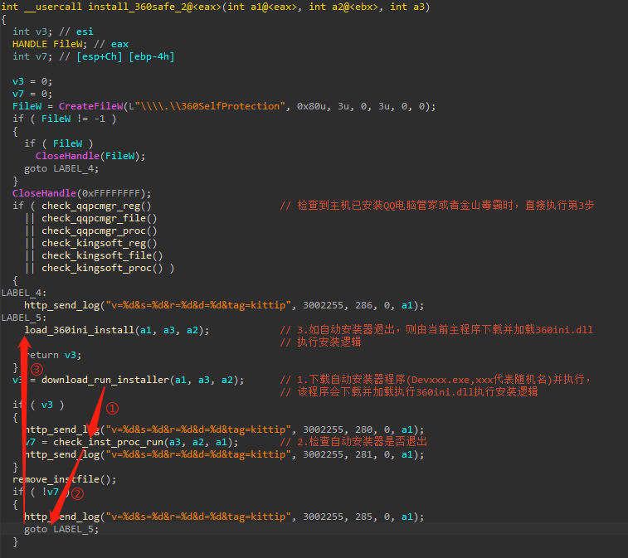628x558 pixels.
Task: Click the remove_instfile() call
Action: (64, 479)
